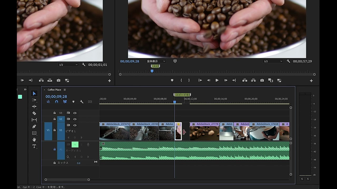Toggle timeline snapping magnet
The height and width of the screenshot is (189, 337).
pos(56,102)
